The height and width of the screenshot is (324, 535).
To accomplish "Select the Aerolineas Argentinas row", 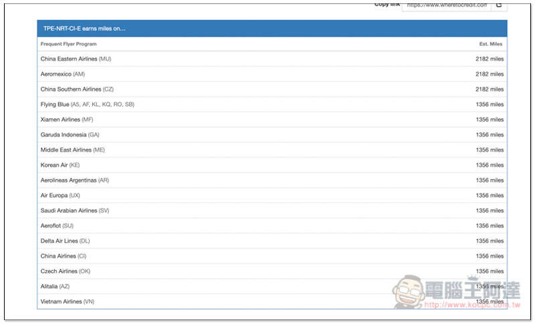I will tap(272, 180).
